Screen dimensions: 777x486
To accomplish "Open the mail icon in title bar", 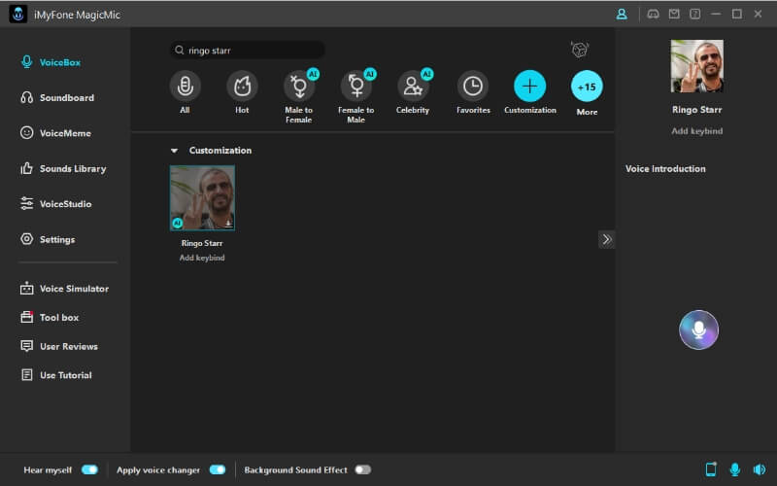I will (x=674, y=14).
